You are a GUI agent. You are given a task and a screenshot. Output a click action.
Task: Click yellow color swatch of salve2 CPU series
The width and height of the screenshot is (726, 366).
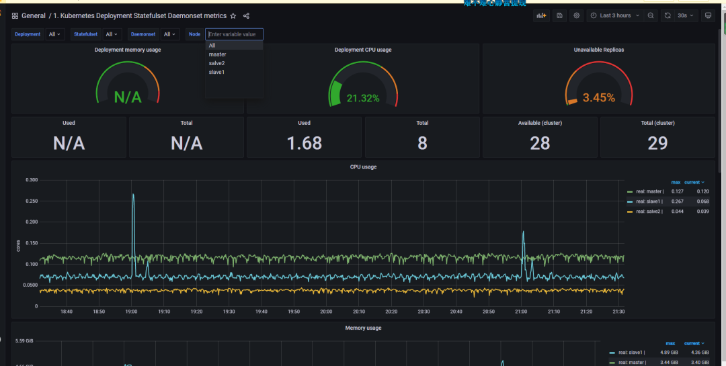click(630, 212)
